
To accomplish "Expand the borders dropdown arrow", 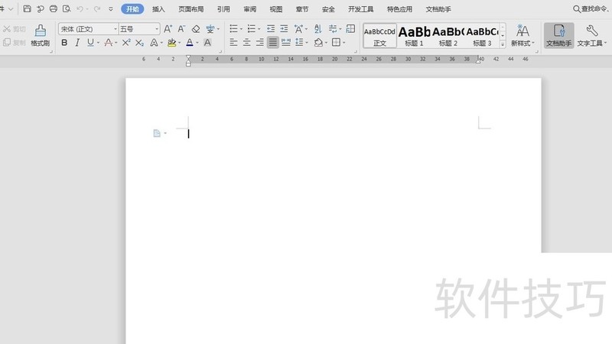I will click(343, 42).
